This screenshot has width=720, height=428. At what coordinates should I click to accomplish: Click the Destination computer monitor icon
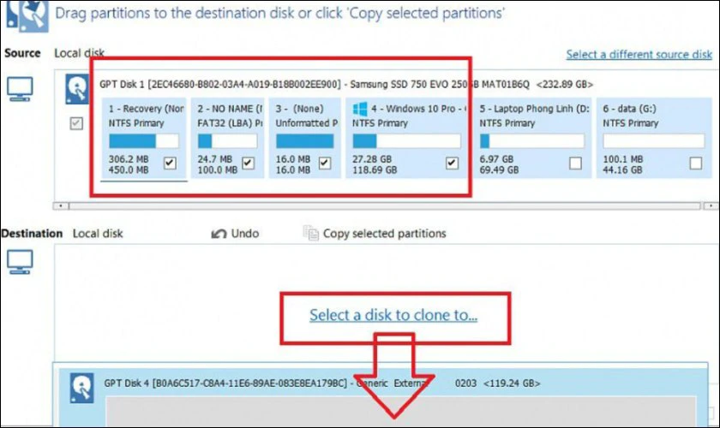[20, 262]
